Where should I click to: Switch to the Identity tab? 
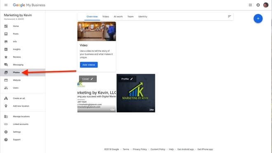[143, 16]
